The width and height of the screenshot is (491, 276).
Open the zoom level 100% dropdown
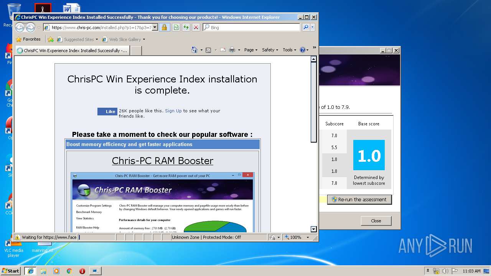point(308,237)
